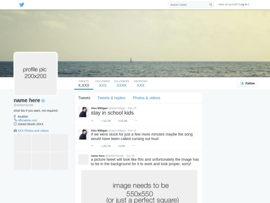This screenshot has width=270, height=203.
Task: Click avatar on stay in school kids tweet
Action: point(83,112)
